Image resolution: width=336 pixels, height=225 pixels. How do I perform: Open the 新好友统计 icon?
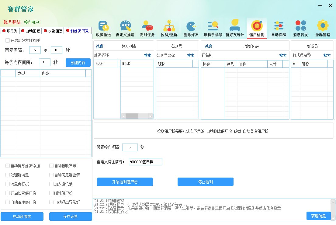(x=235, y=26)
